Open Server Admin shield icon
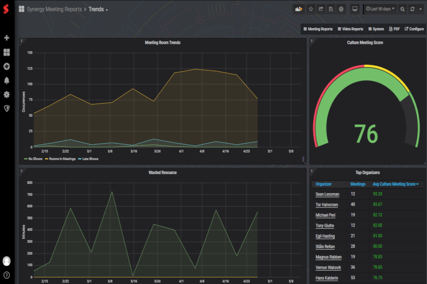 pyautogui.click(x=7, y=108)
